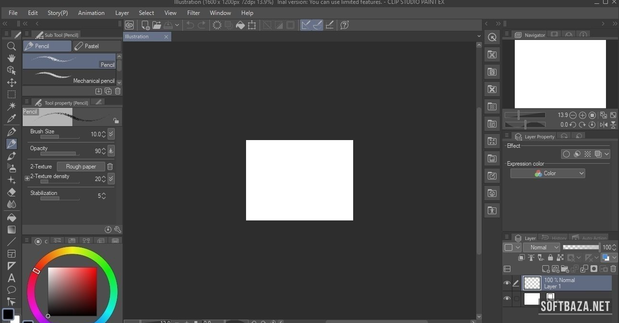The height and width of the screenshot is (323, 619).
Task: Choose the Mechanical pencil brush
Action: (x=69, y=77)
